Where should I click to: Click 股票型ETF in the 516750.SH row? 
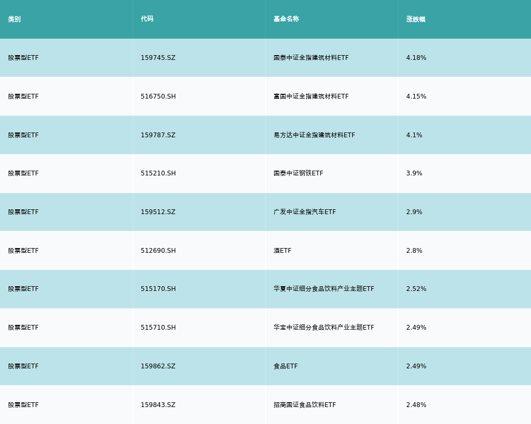[23, 96]
